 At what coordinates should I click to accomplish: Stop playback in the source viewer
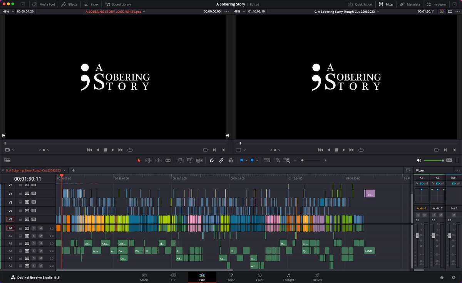105,150
